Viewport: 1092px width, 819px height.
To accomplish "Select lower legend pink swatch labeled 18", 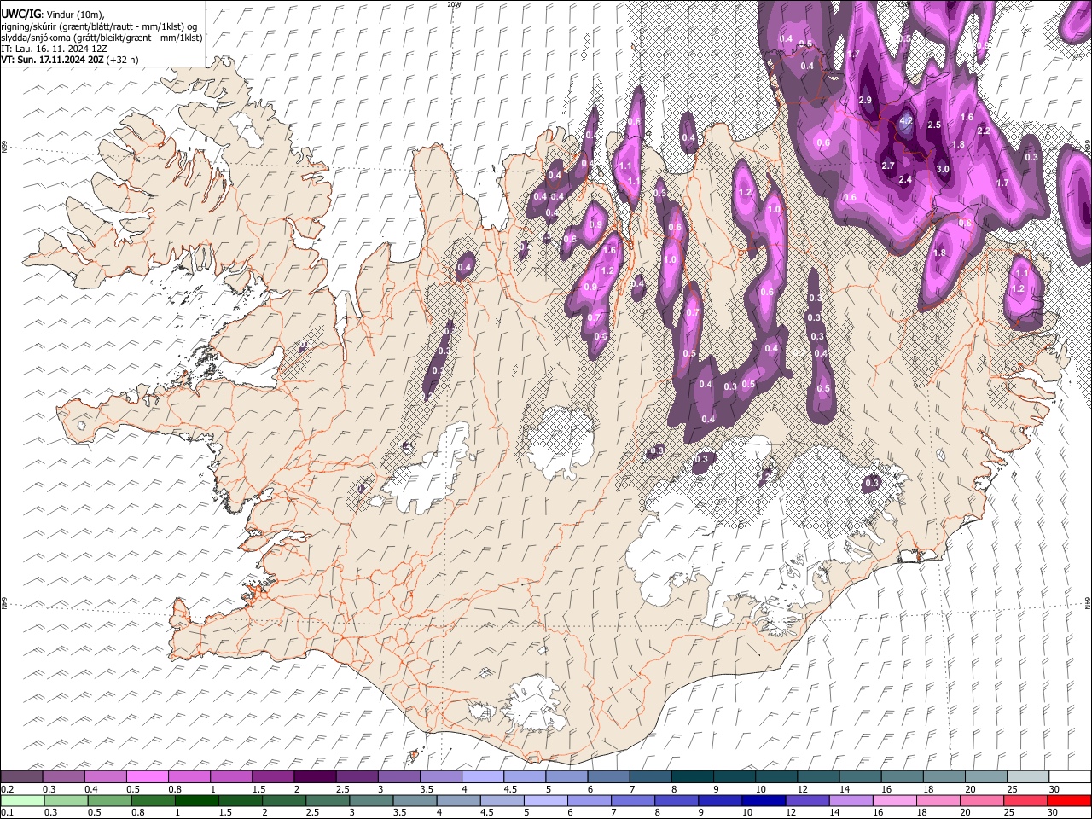I will pyautogui.click(x=939, y=800).
